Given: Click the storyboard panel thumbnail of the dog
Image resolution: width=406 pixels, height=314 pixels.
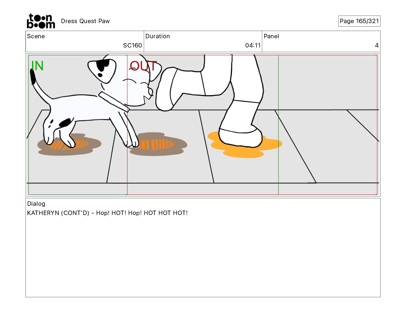Looking at the screenshot, I should 203,125.
